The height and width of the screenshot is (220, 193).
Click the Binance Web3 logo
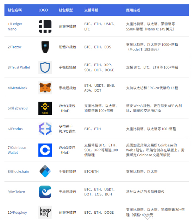click(45, 108)
